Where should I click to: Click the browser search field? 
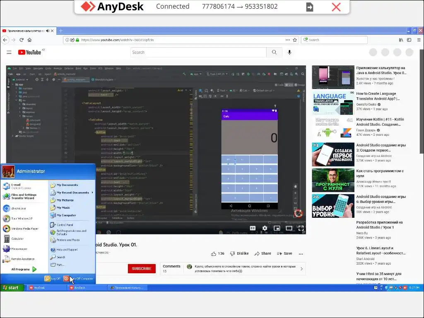[x=334, y=40]
